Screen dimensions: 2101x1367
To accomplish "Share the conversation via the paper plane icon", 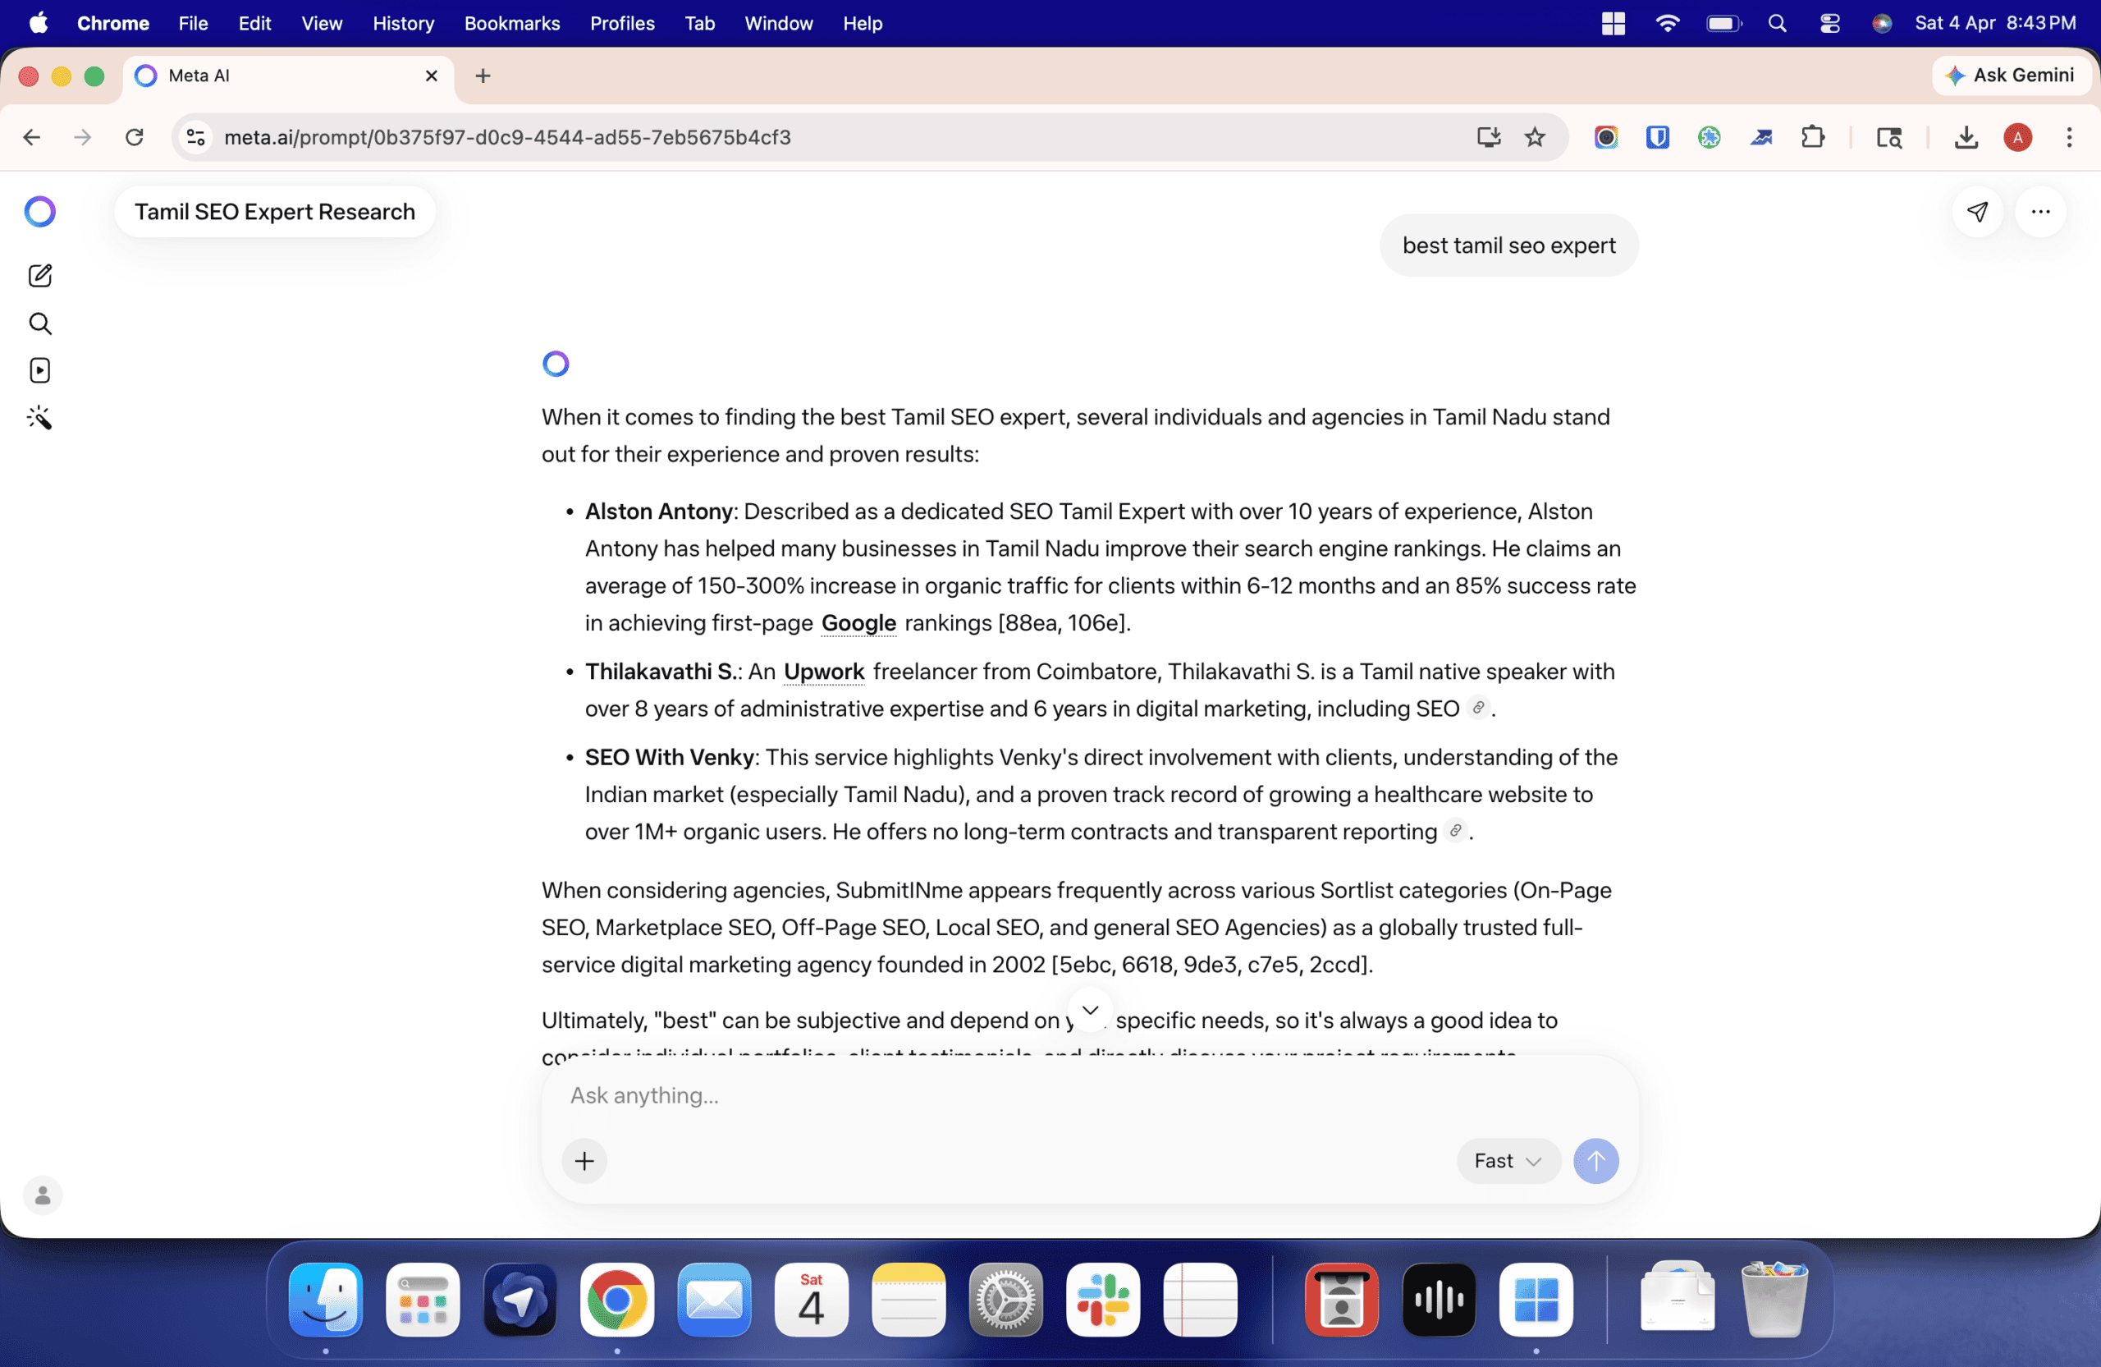I will [1977, 211].
